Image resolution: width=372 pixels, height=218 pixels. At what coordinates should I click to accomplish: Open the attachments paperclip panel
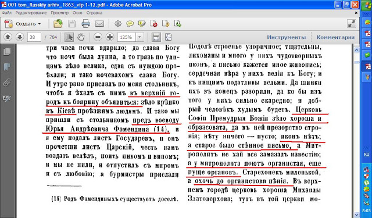[7, 83]
